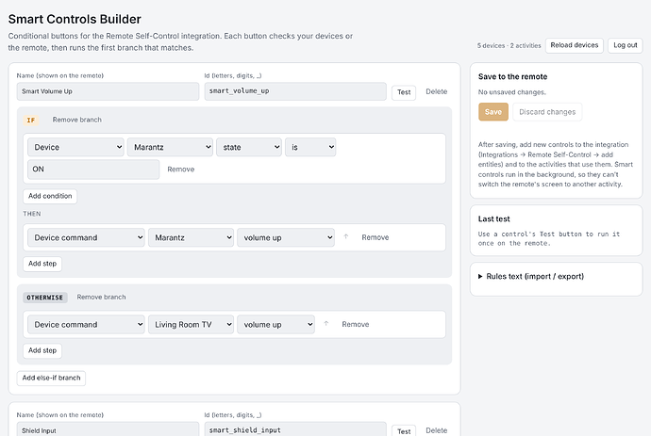The width and height of the screenshot is (651, 436).
Task: Remove the Marantz volume up step
Action: pos(376,237)
